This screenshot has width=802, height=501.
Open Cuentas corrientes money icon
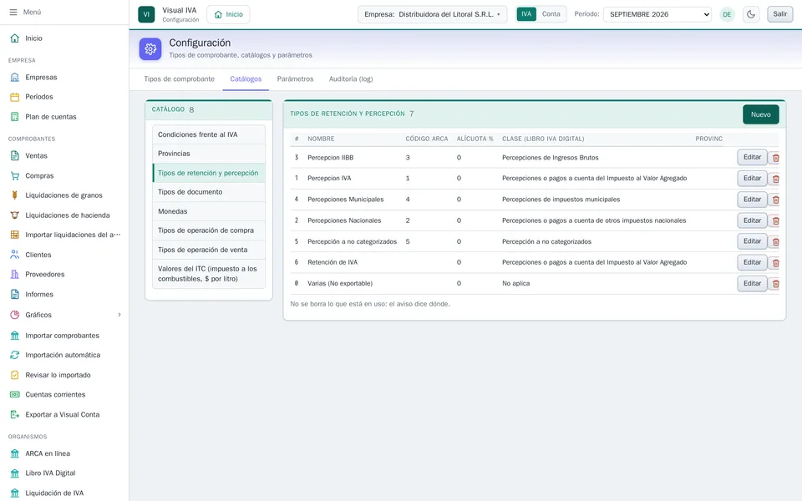[15, 395]
